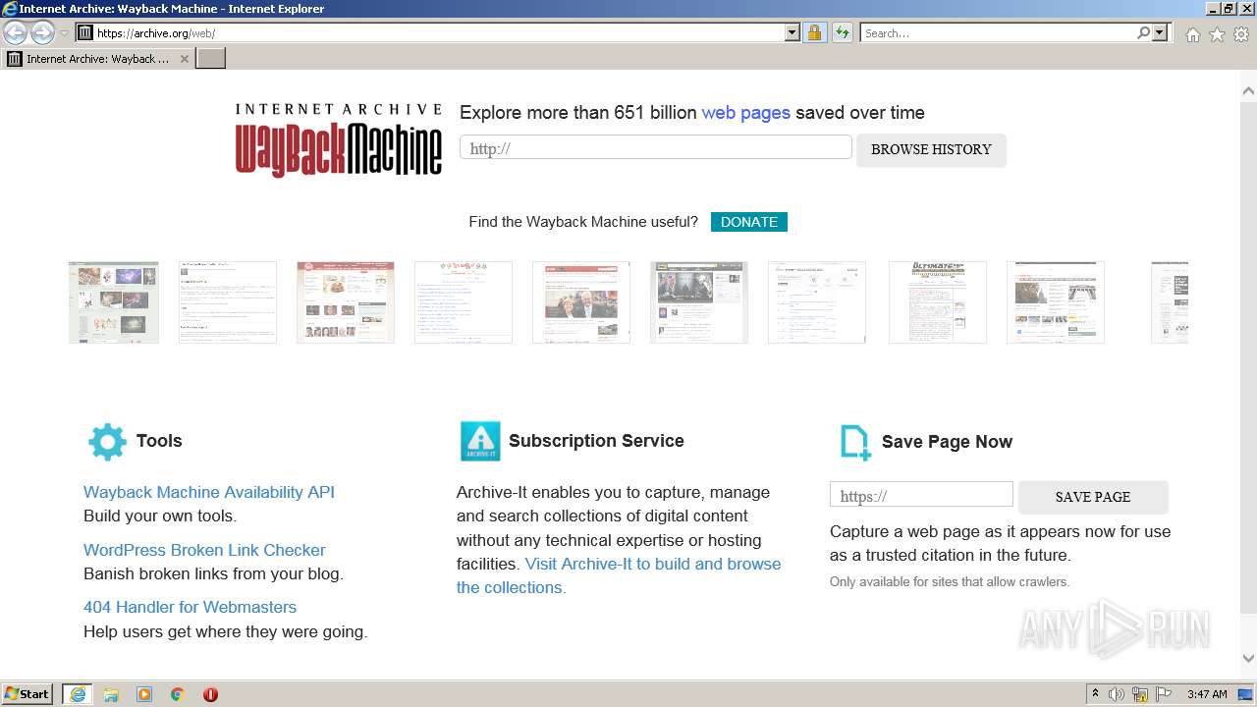Click the BROWSE HISTORY button
Screen dimensions: 1257x707
[931, 150]
